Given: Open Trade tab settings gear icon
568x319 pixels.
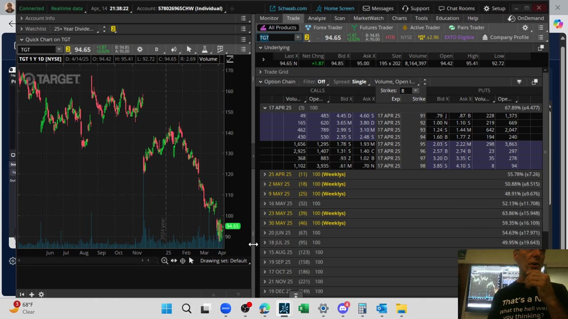Looking at the screenshot, I should (x=525, y=27).
